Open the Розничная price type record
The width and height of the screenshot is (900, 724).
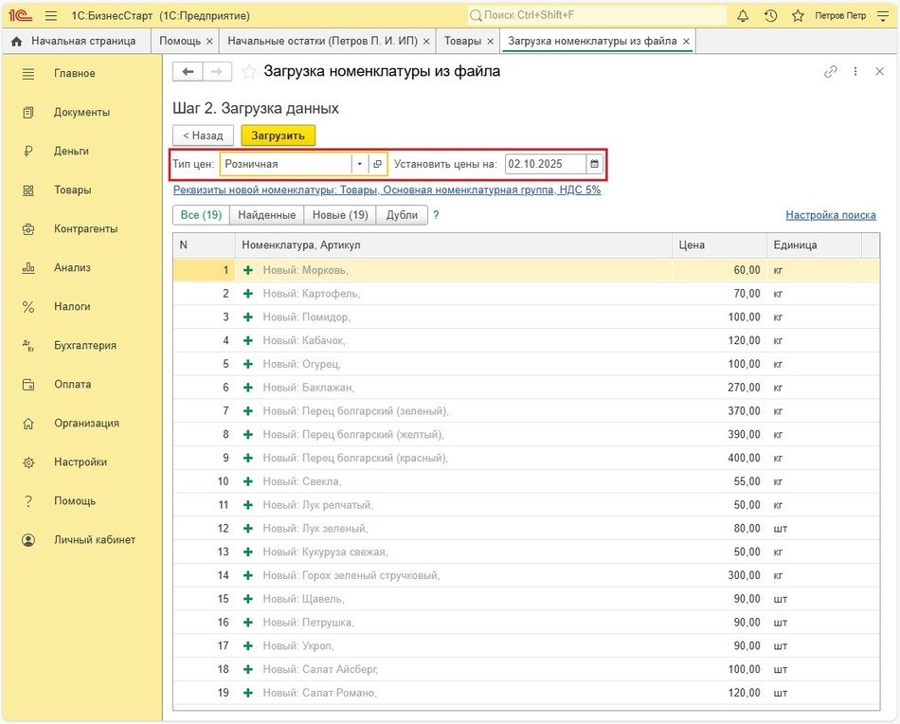pos(377,164)
